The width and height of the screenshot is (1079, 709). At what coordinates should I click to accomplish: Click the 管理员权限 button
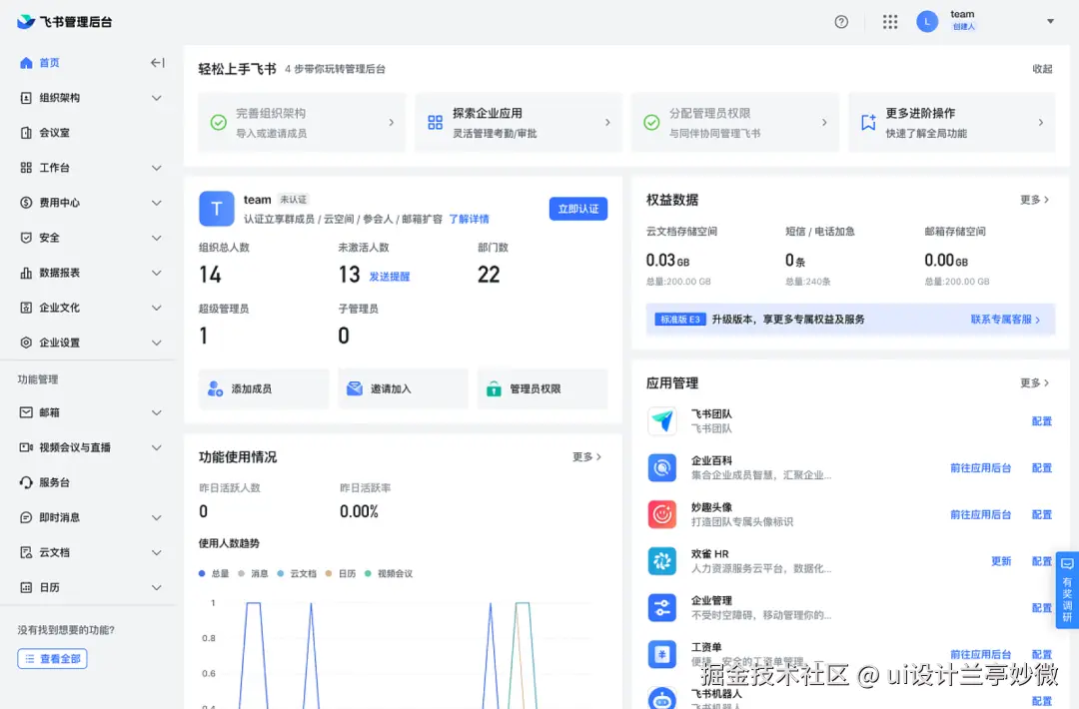point(542,389)
